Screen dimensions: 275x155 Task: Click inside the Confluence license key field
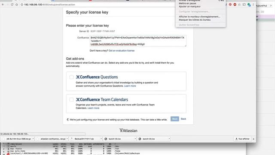138,41
